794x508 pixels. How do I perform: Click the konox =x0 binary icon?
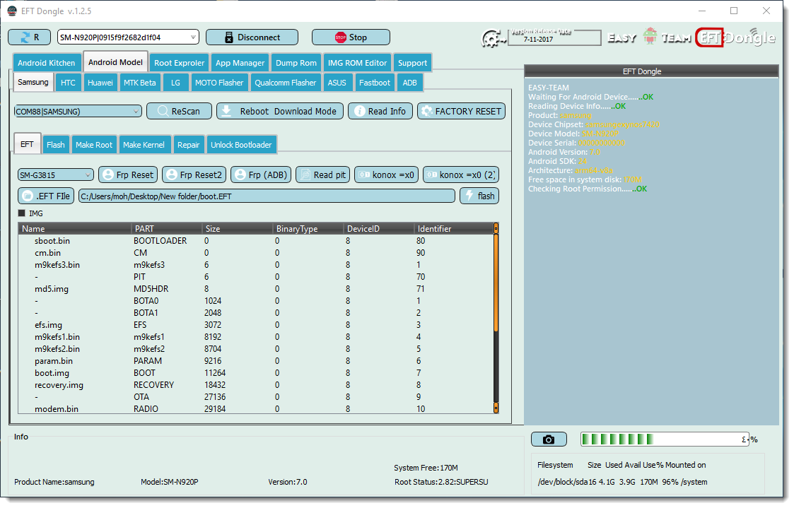point(364,175)
